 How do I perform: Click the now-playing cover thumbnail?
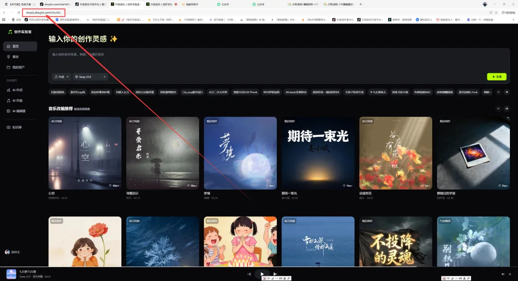11,274
